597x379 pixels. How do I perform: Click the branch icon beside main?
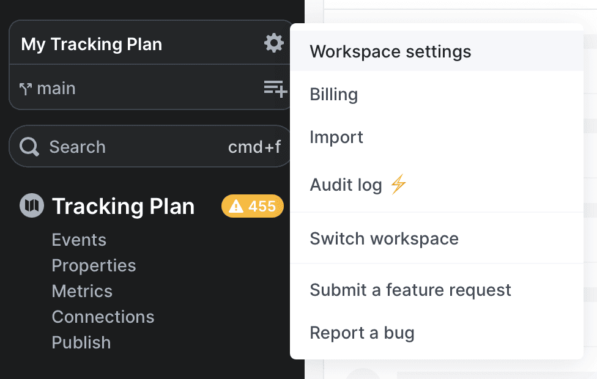26,88
